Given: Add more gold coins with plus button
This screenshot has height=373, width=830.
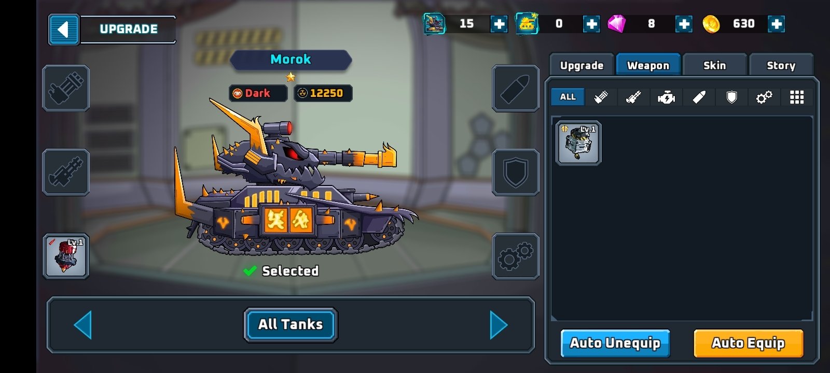Looking at the screenshot, I should 777,24.
